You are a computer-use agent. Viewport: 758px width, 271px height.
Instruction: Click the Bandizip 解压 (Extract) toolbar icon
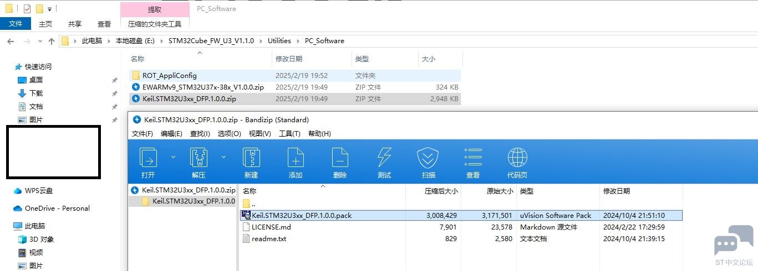[199, 158]
